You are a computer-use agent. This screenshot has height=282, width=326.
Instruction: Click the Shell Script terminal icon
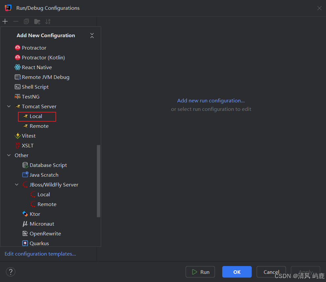tap(18, 87)
